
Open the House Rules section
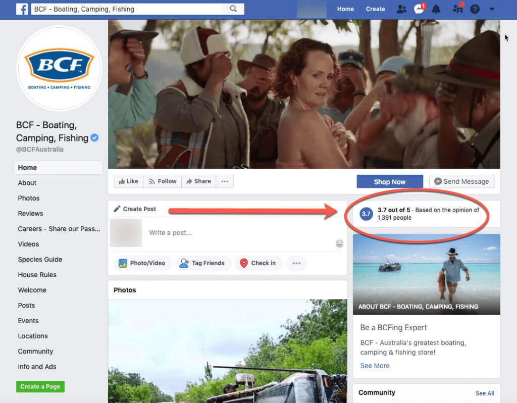pos(37,275)
